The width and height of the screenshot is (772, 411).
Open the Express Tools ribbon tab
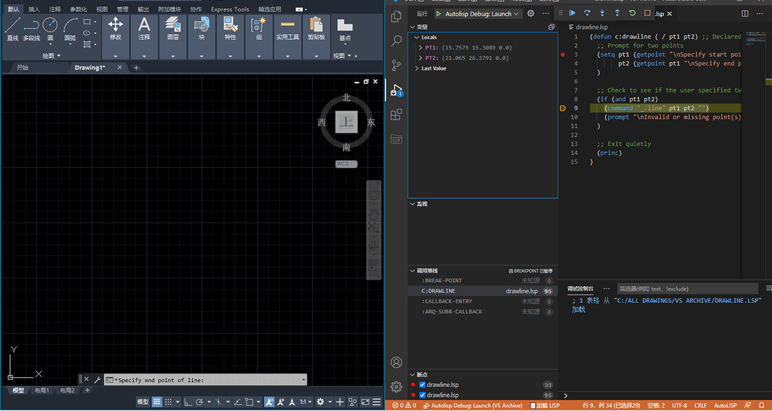[x=230, y=9]
